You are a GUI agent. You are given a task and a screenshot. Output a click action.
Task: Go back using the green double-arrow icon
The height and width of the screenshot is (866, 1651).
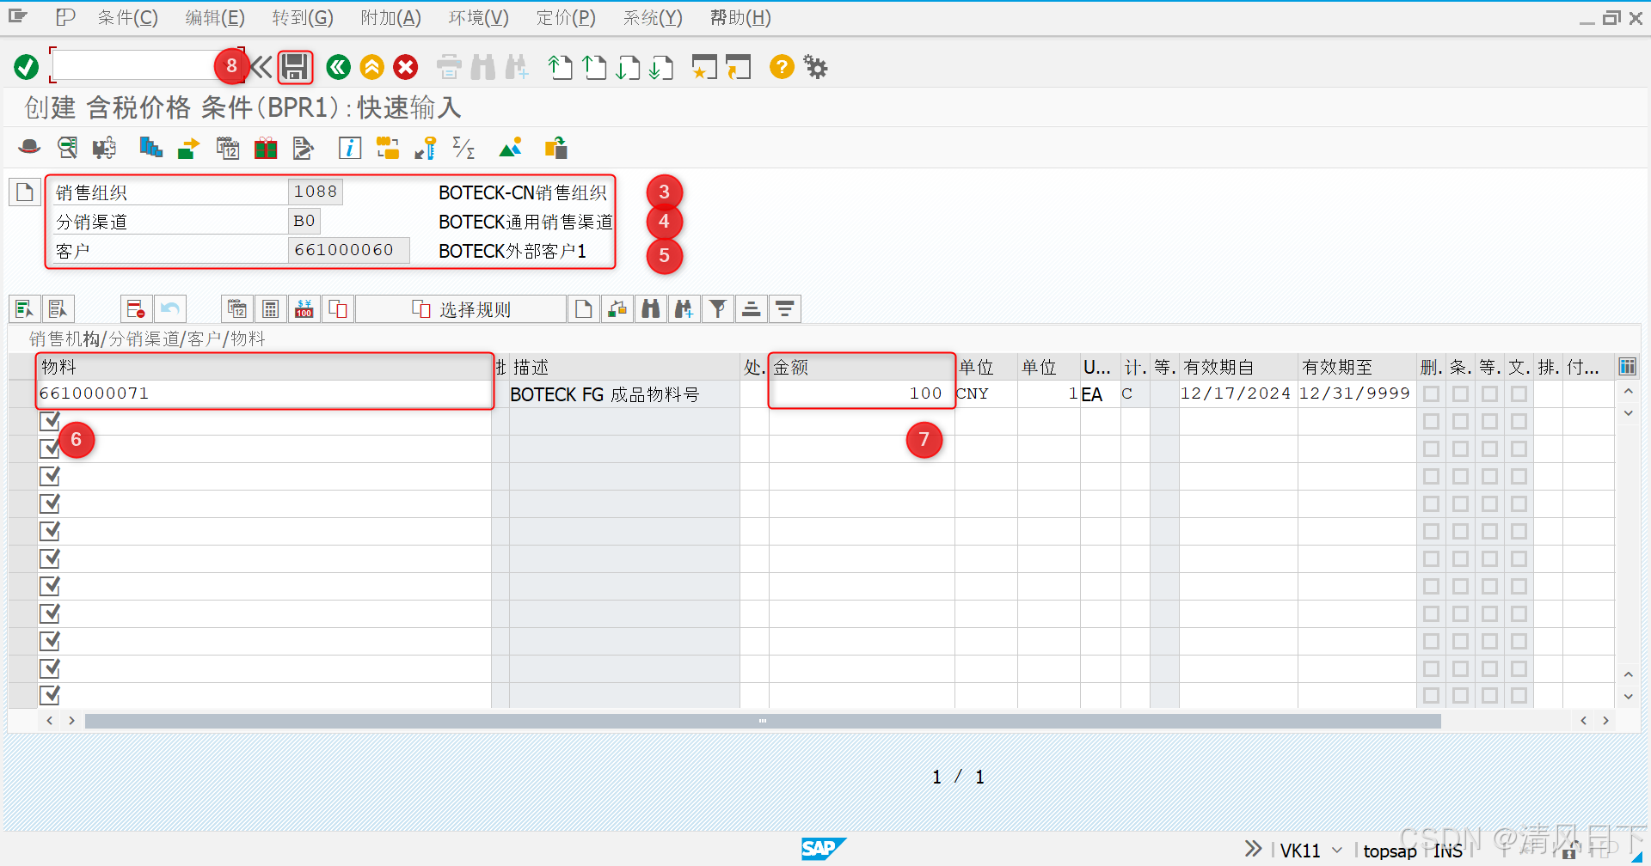339,67
